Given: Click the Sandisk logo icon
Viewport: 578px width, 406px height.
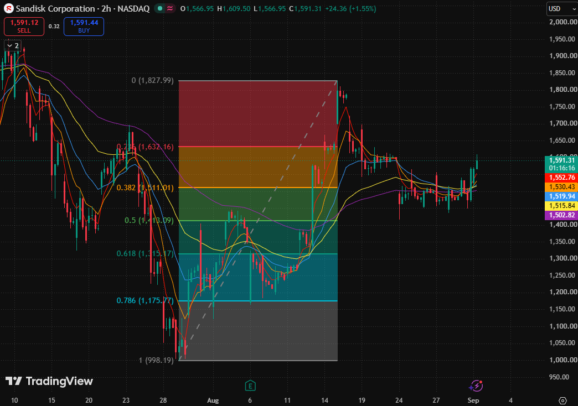Looking at the screenshot, I should click(x=8, y=8).
